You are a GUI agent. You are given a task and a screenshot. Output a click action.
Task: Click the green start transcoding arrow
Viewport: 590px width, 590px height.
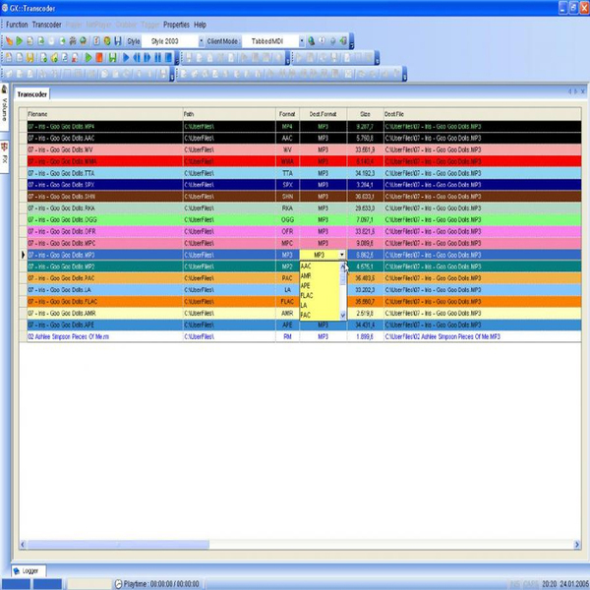coord(88,58)
